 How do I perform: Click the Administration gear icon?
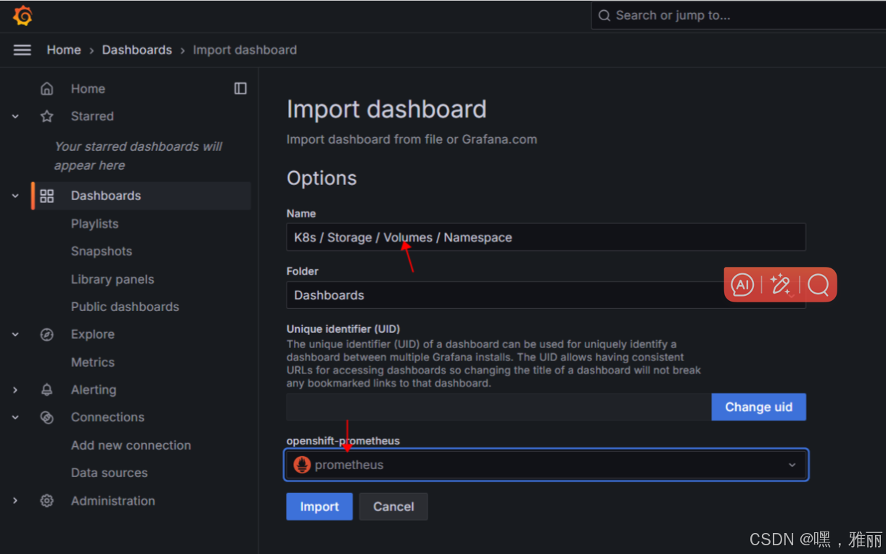(47, 500)
